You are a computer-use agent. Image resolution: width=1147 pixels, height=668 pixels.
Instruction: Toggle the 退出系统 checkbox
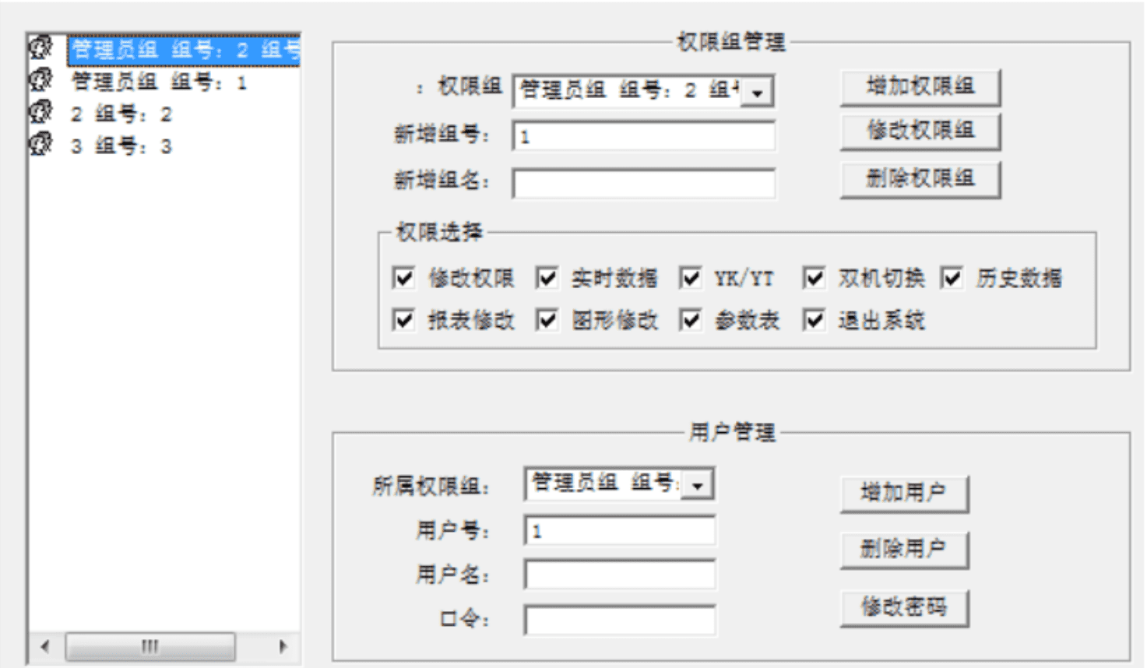[x=814, y=320]
